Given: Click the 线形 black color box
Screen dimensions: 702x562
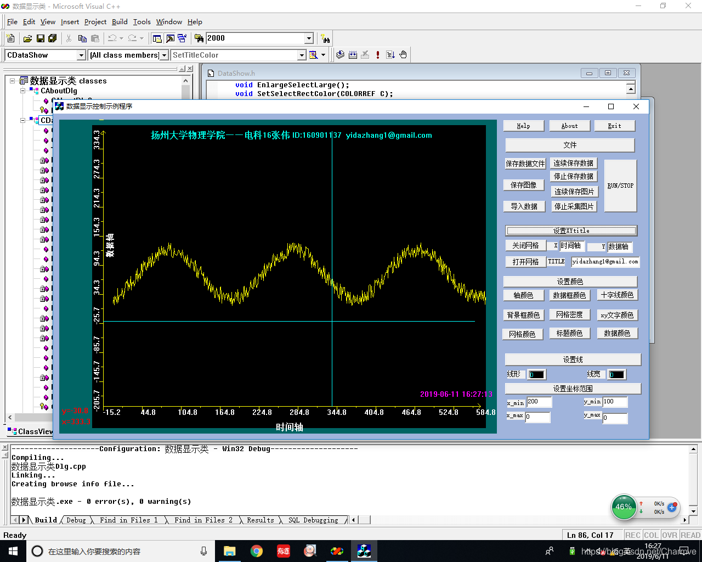Looking at the screenshot, I should coord(536,375).
